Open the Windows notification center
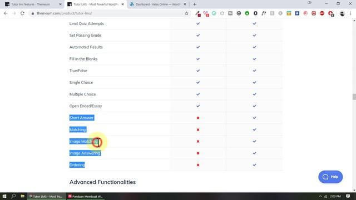 [348, 196]
